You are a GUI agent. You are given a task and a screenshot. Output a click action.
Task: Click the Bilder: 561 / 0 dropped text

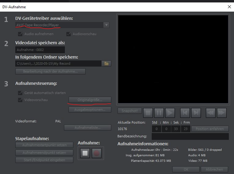click(x=205, y=150)
